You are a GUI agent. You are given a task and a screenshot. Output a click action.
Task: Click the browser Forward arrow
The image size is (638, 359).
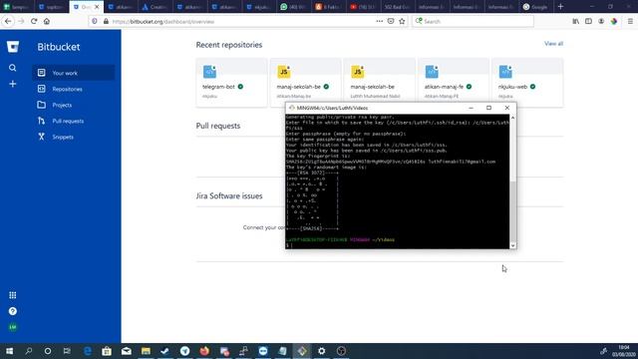[x=21, y=21]
